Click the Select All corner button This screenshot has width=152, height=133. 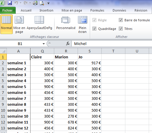[4, 51]
